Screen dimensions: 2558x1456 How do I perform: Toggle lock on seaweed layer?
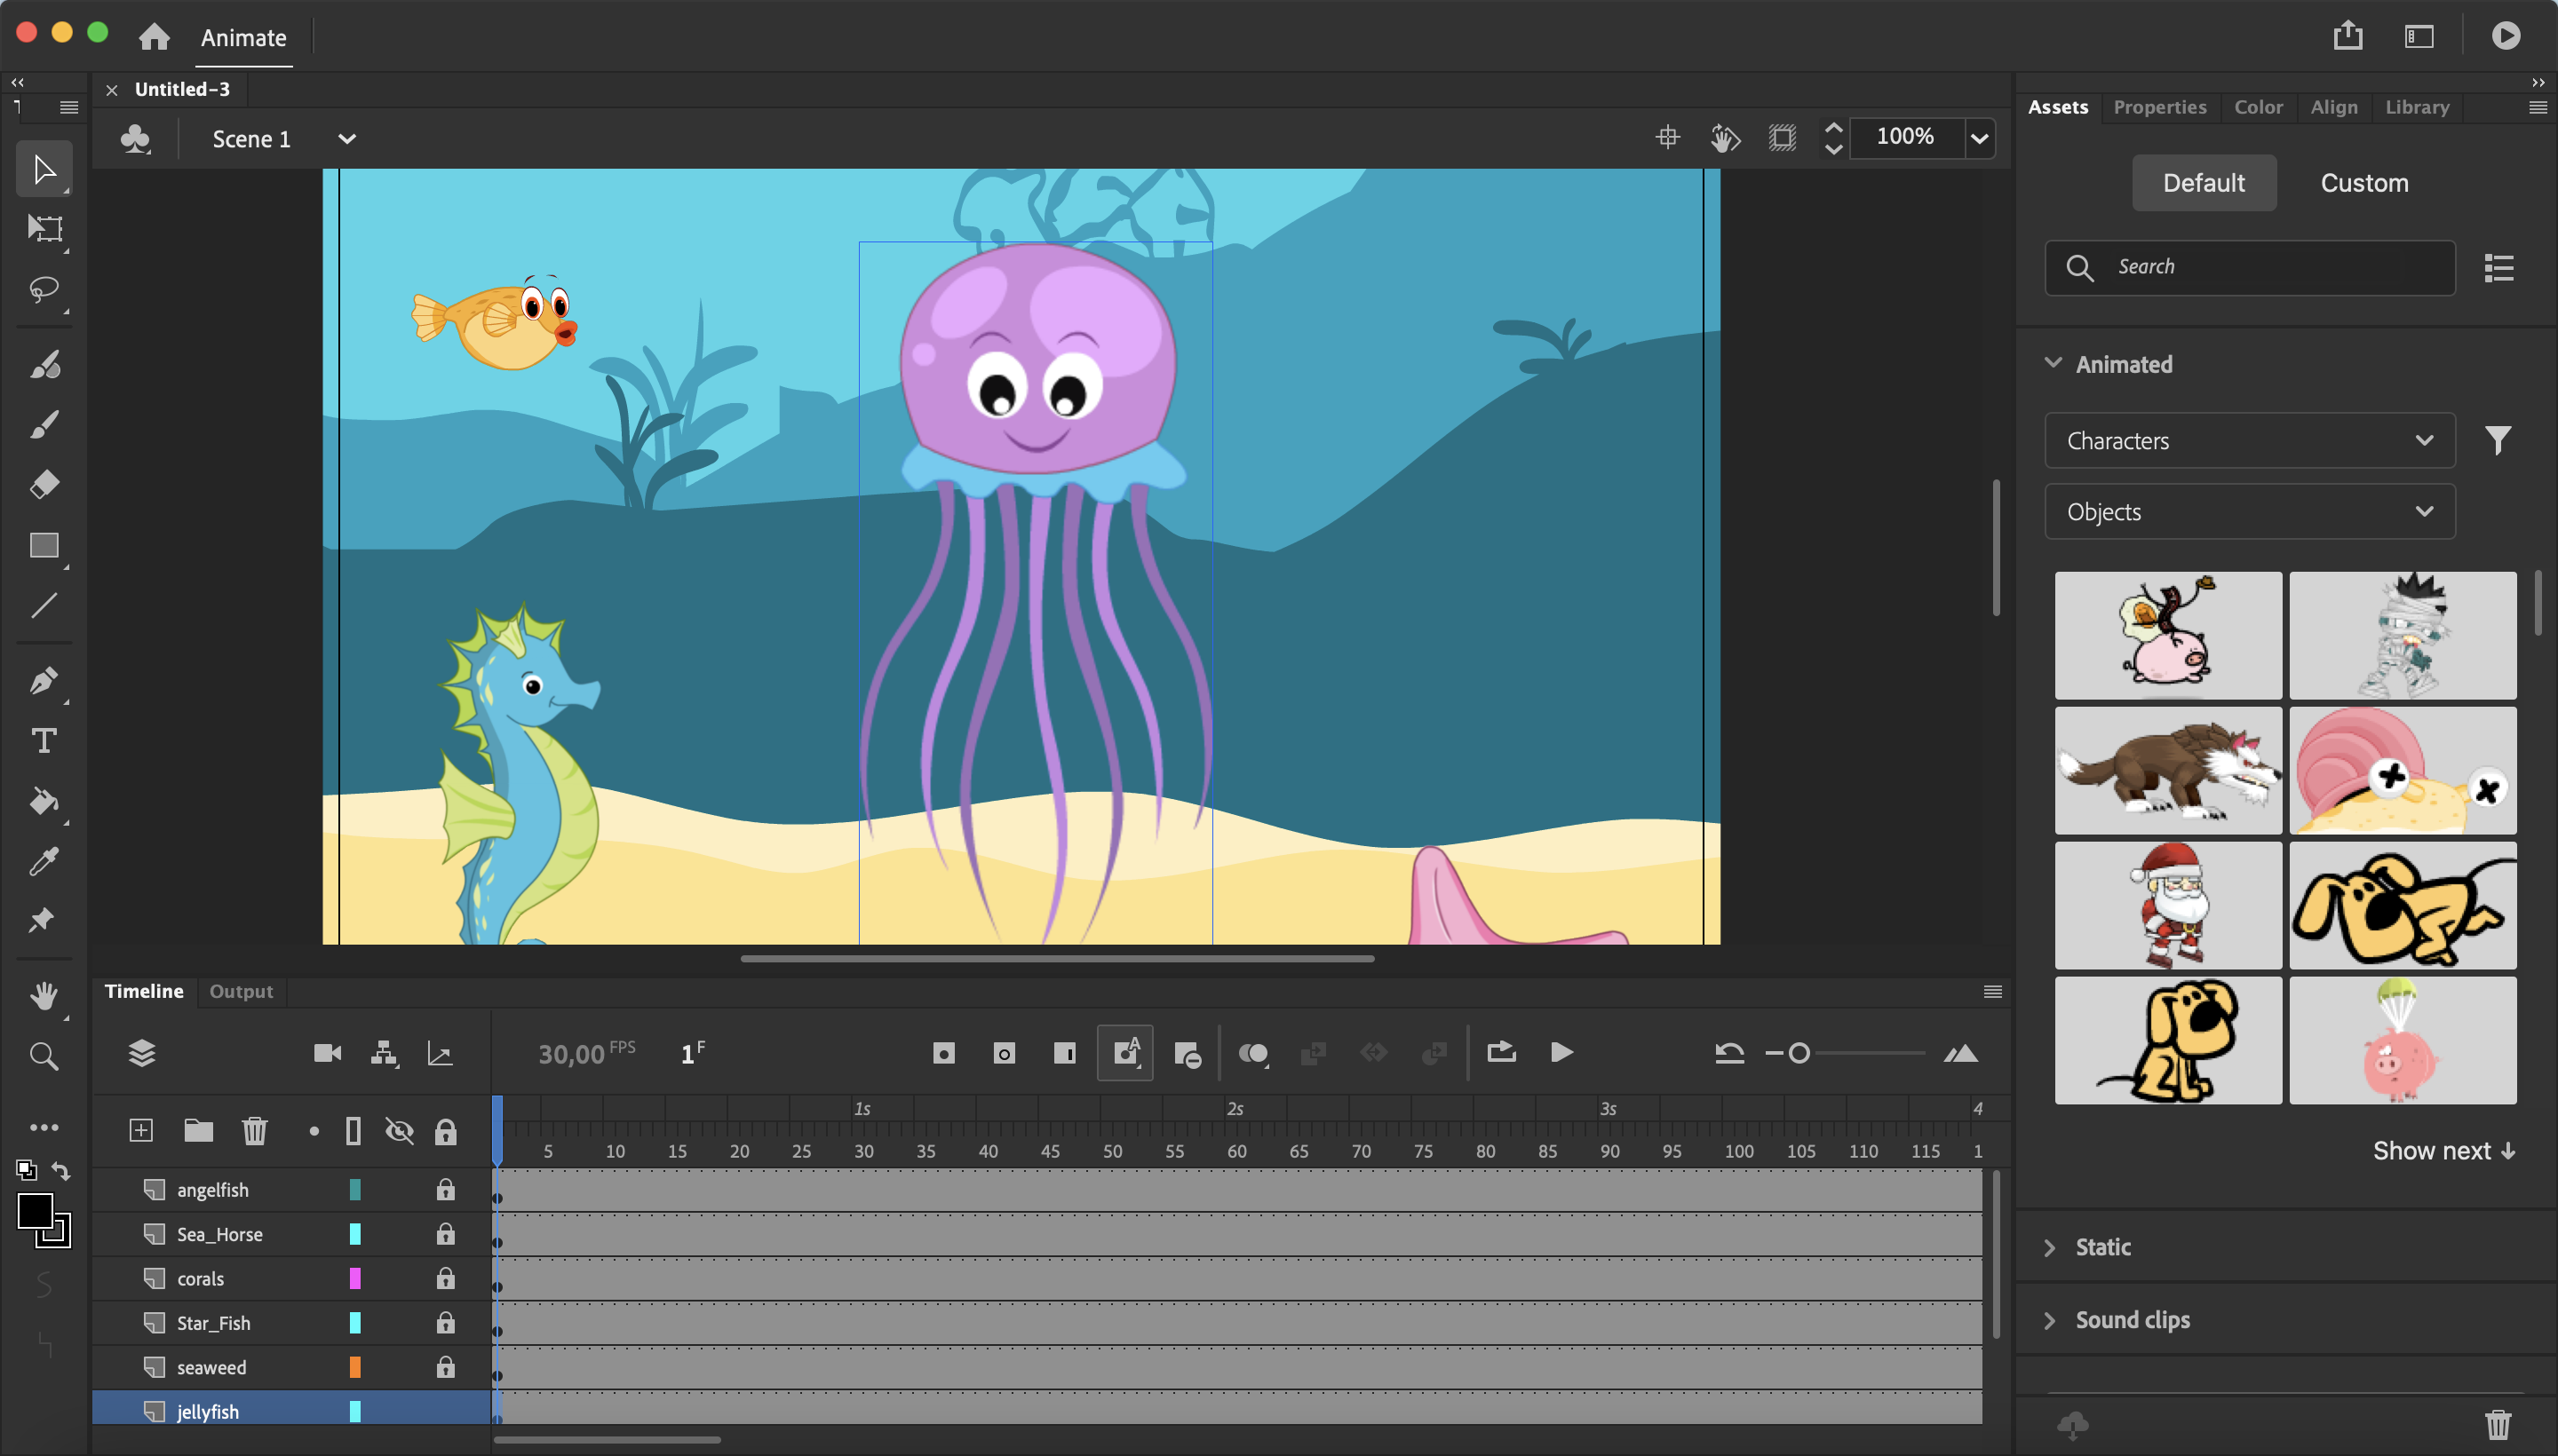tap(444, 1366)
